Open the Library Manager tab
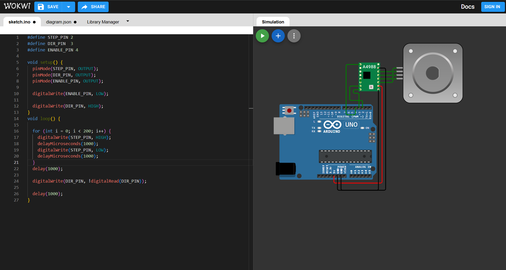The height and width of the screenshot is (270, 506). pos(103,22)
